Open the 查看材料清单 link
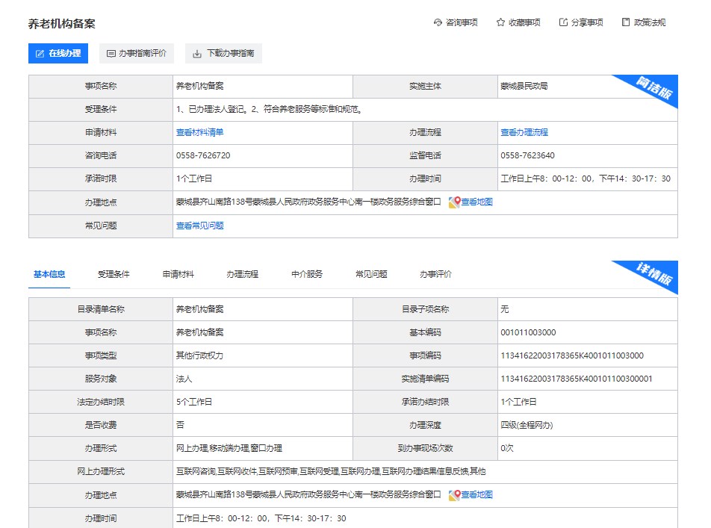 (x=199, y=132)
